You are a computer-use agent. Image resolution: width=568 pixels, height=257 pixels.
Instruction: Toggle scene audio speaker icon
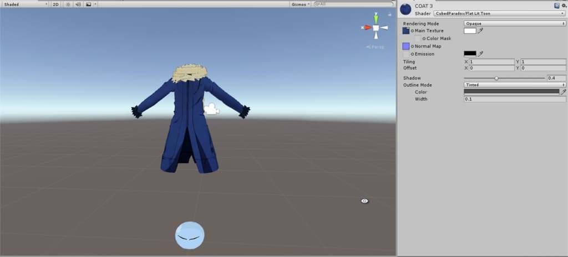click(x=78, y=4)
